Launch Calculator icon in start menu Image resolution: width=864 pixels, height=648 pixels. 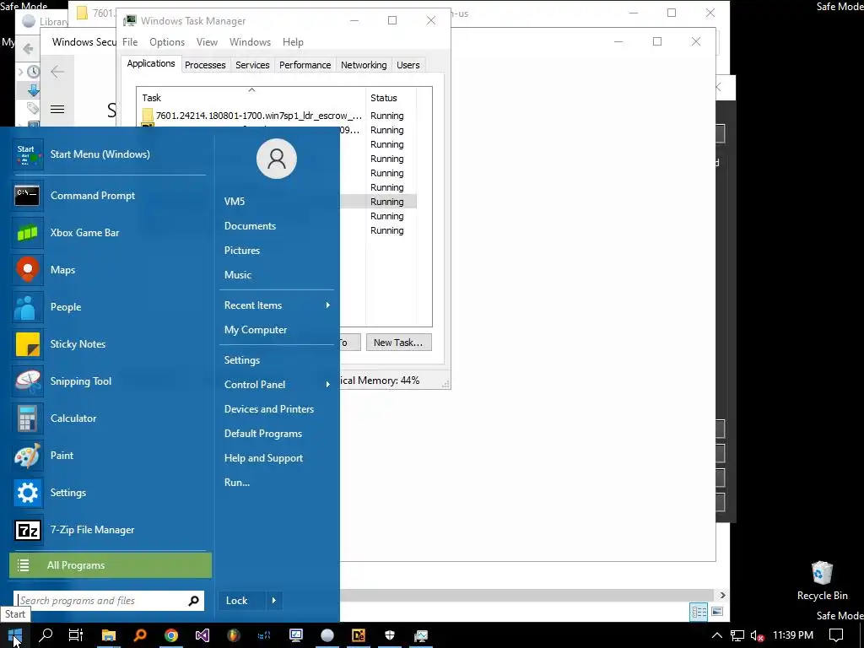tap(27, 418)
